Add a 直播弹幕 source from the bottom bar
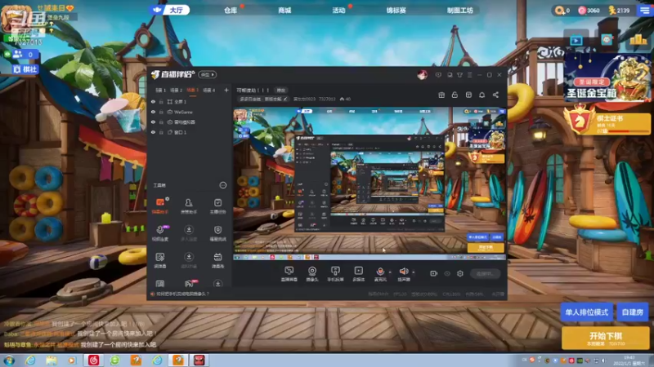The height and width of the screenshot is (367, 654). coord(289,274)
